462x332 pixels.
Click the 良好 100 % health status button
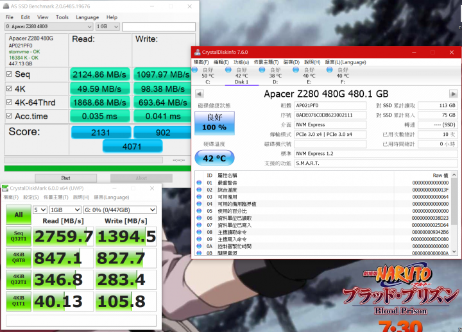coord(214,123)
